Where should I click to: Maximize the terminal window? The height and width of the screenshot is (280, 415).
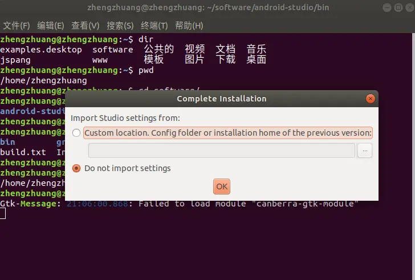coord(398,7)
